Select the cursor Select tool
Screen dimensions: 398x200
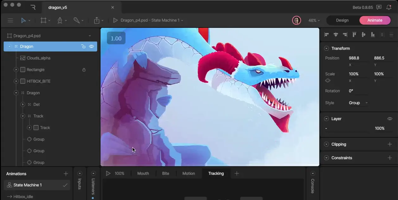tap(24, 20)
